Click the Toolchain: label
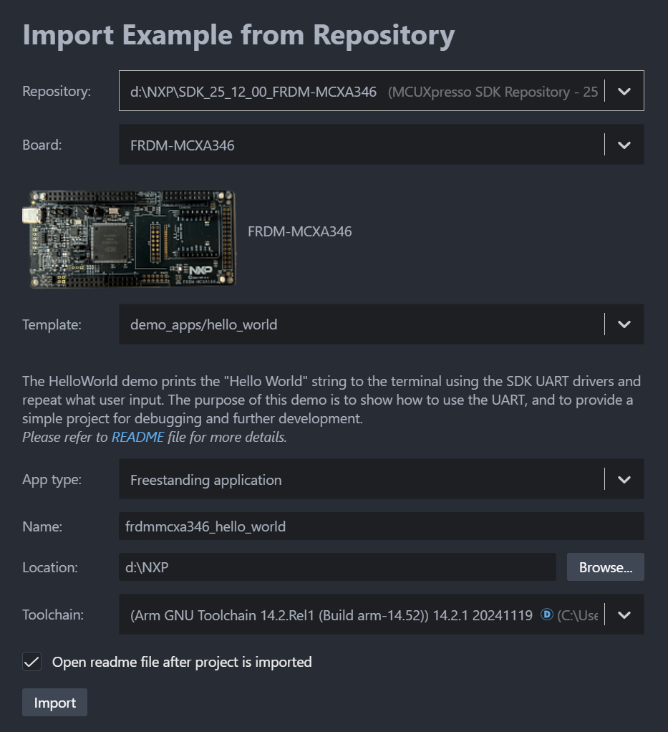 53,615
